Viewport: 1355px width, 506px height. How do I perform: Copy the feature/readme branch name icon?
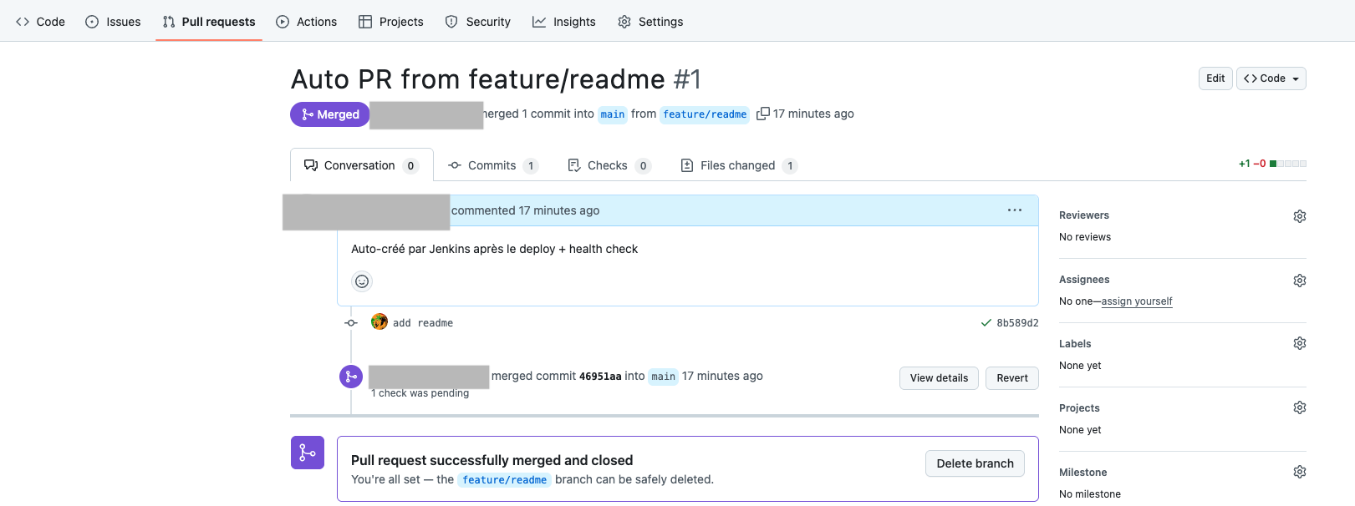tap(762, 114)
